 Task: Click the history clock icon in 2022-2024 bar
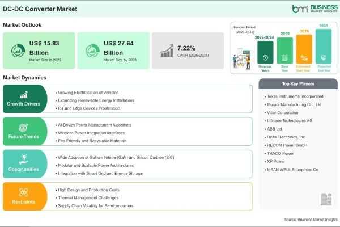pos(265,58)
